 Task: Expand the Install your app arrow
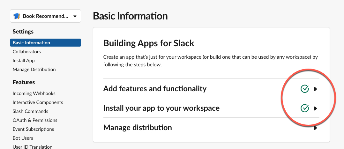tap(316, 108)
